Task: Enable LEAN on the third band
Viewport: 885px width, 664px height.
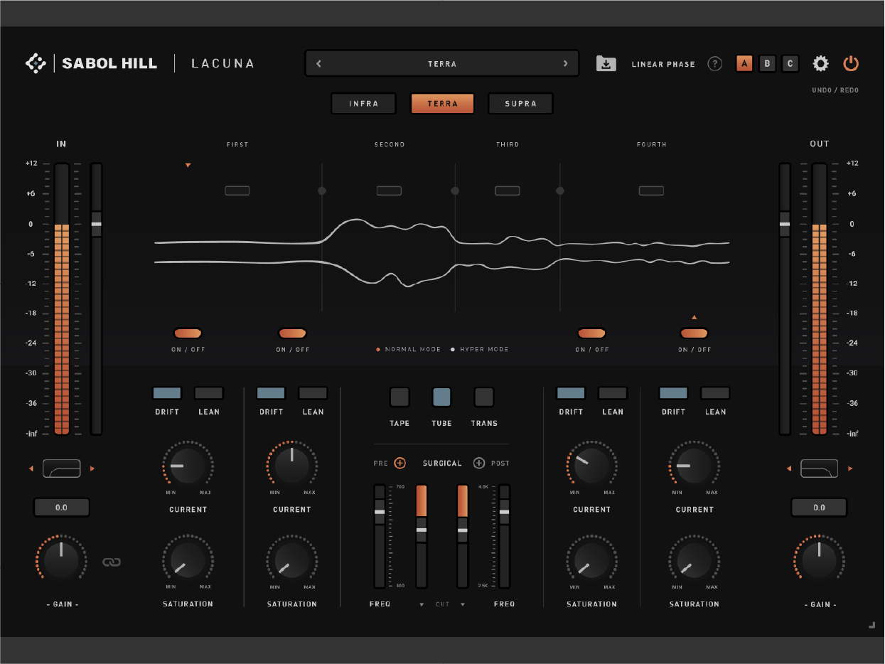Action: point(613,393)
